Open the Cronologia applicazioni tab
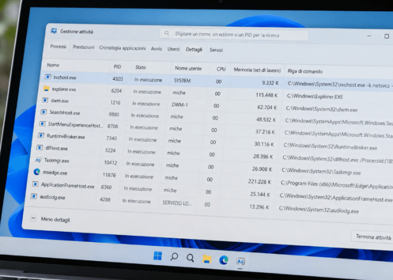The width and height of the screenshot is (393, 280). (122, 48)
